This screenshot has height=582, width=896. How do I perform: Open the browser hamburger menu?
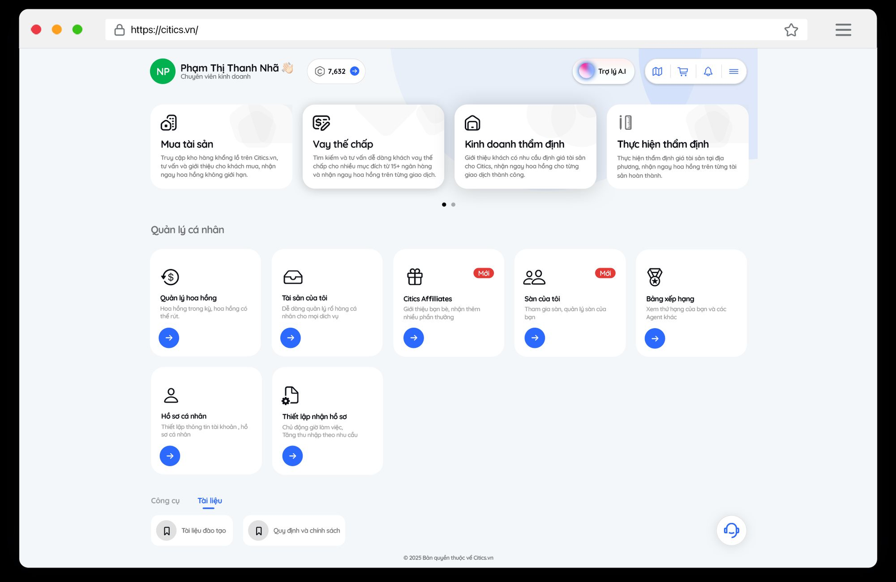[843, 30]
